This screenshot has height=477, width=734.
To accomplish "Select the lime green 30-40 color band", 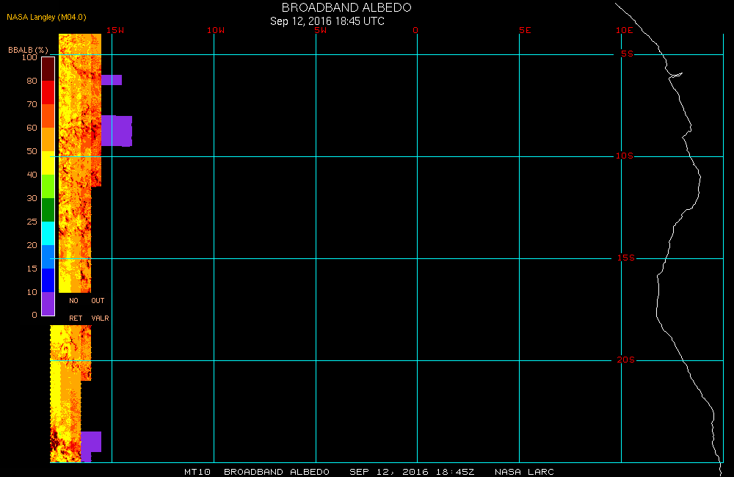I will coord(48,186).
